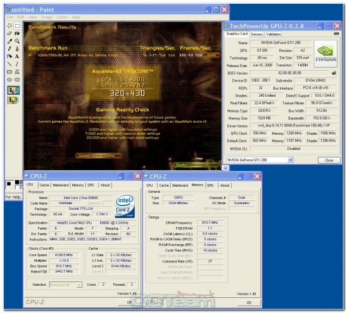Open the View menu in Paint
The height and width of the screenshot is (313, 347).
(x=32, y=17)
